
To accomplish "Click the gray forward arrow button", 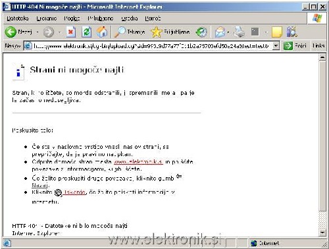I will click(x=49, y=32).
